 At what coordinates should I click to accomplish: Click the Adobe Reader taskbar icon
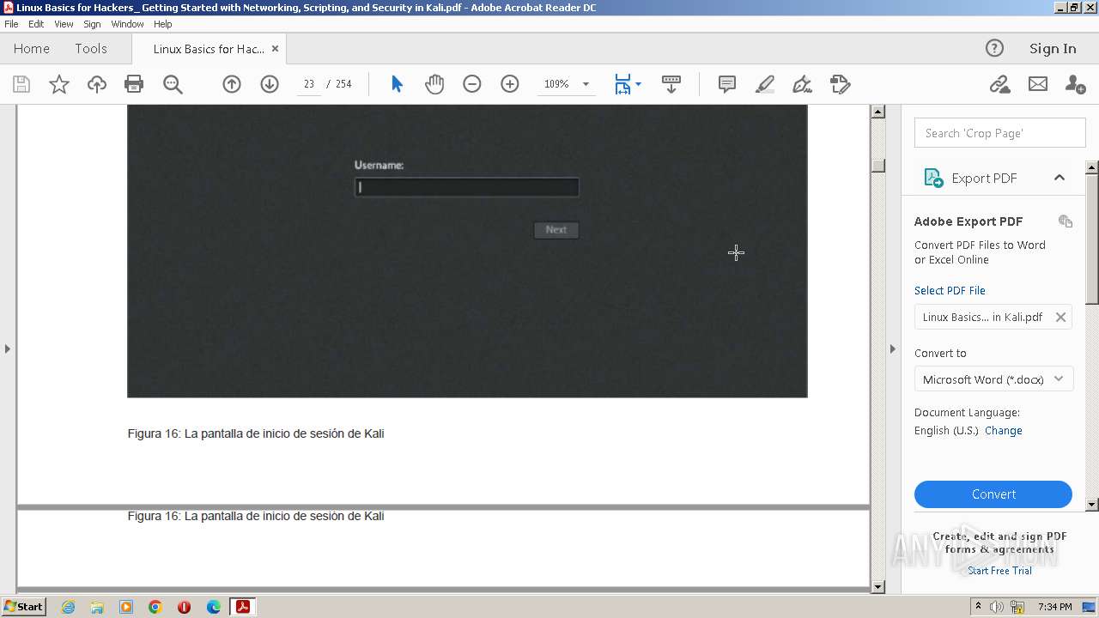tap(243, 607)
